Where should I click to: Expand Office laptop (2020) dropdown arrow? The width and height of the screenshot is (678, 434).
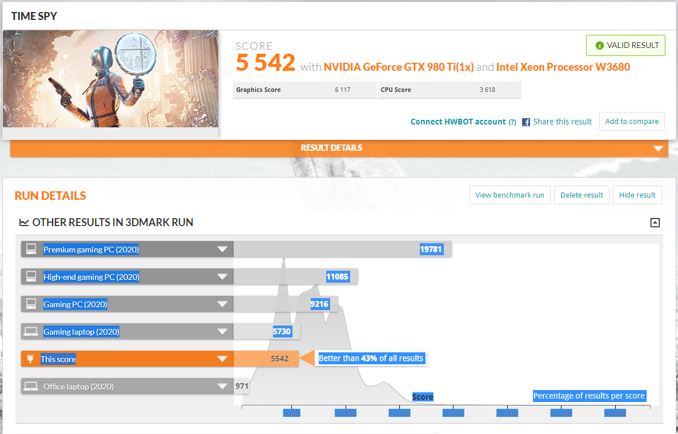click(x=222, y=387)
